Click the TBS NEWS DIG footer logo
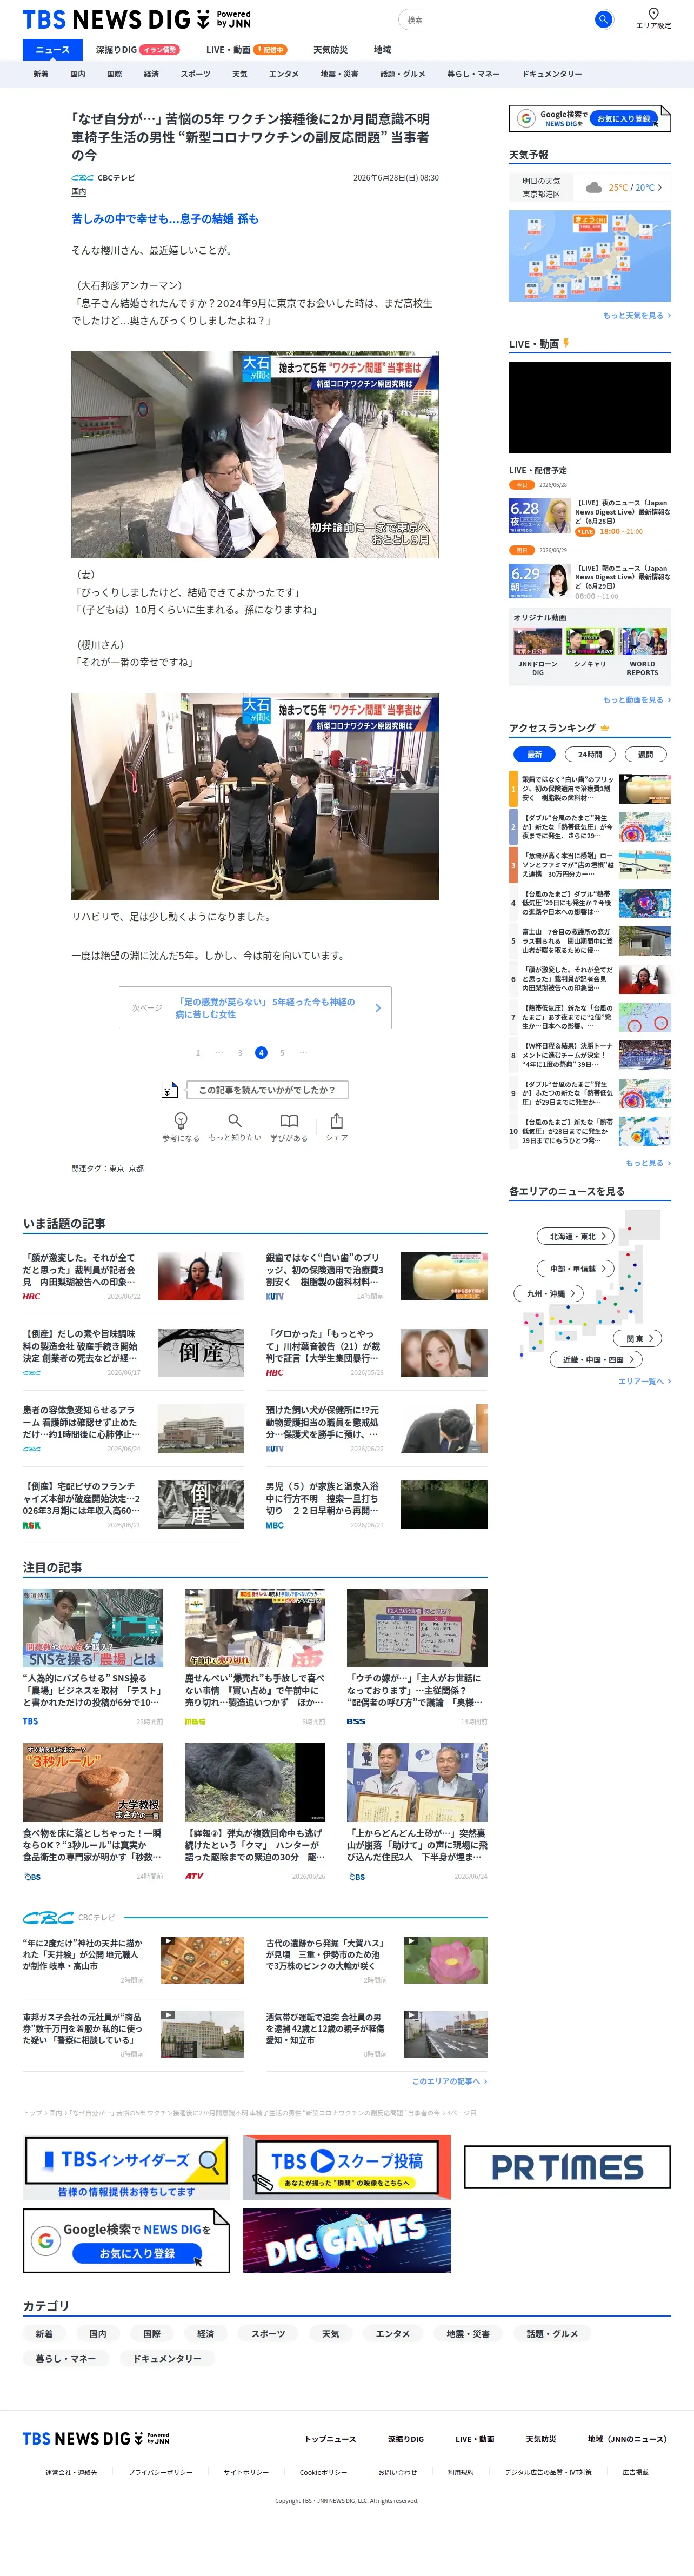This screenshot has width=694, height=2576. pyautogui.click(x=96, y=2439)
